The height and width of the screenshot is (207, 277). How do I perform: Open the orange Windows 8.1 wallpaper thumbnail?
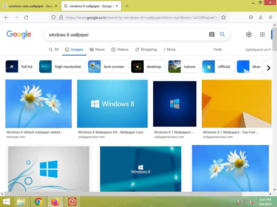tap(237, 104)
